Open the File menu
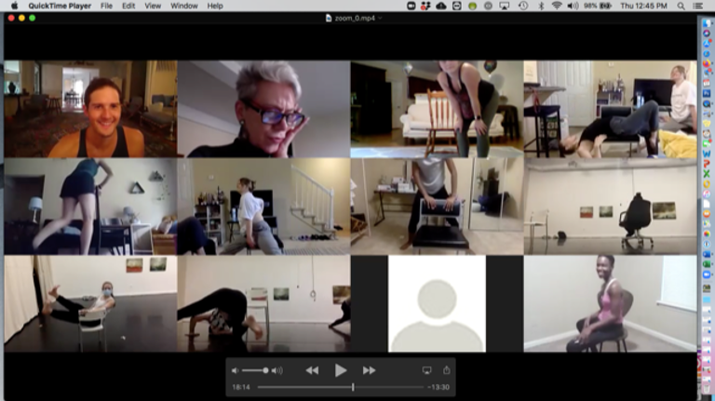The image size is (715, 401). (x=106, y=6)
